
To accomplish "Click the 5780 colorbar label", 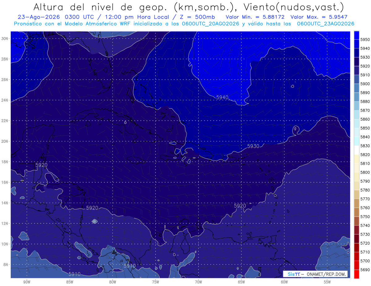I will [x=365, y=190].
